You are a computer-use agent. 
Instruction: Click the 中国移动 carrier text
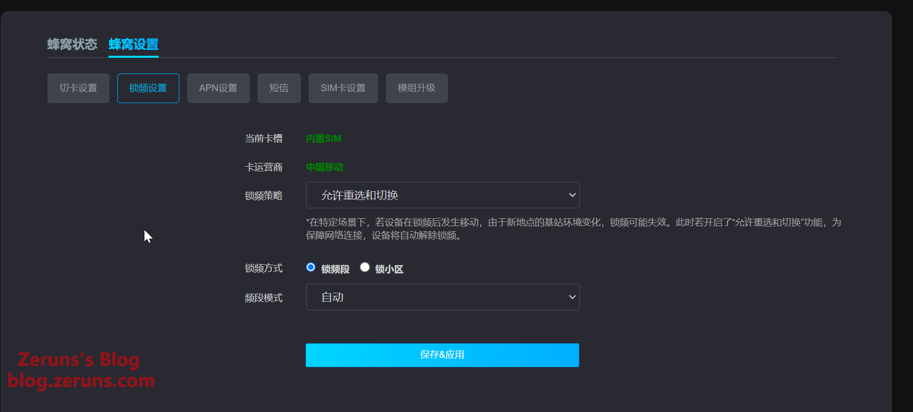click(x=324, y=167)
